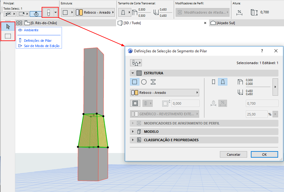Viewport: 284px width, 192px height.
Task: Click the green tapered column segment
Action: click(x=93, y=131)
